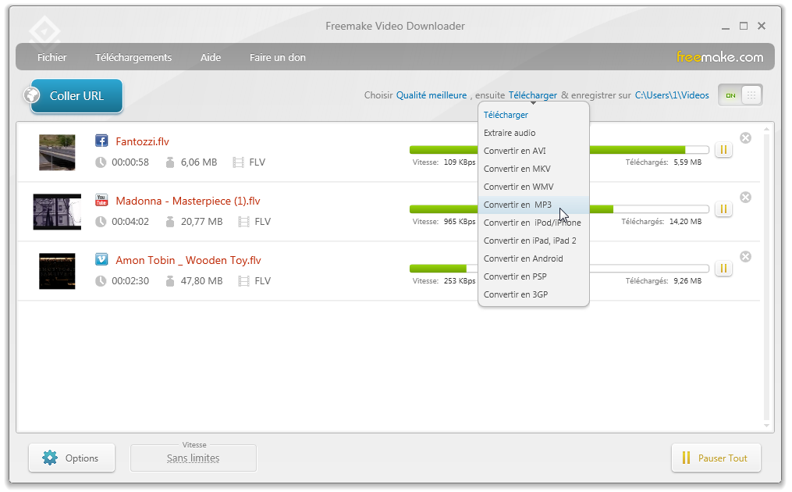Click the file size icon next to 20,77 MB
Viewport: 792px width, 492px height.
(x=170, y=222)
